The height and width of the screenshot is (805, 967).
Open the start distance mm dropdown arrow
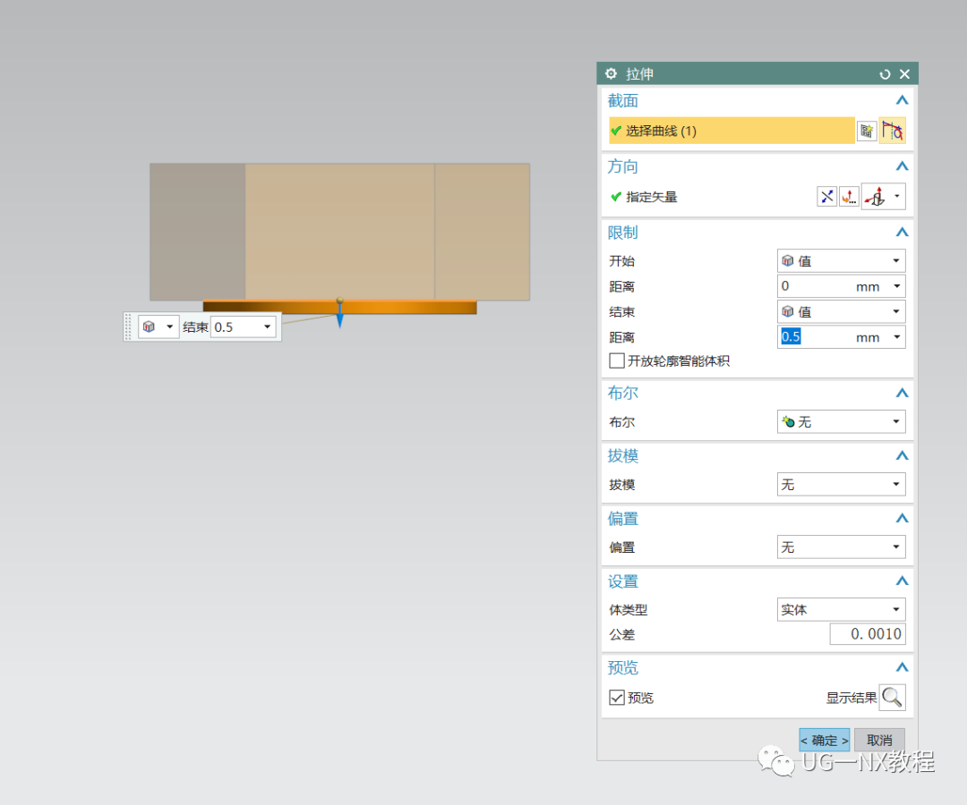tap(896, 286)
